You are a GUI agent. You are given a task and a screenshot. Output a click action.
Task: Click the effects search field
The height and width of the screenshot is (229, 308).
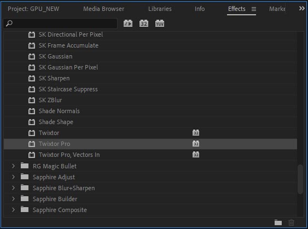(60, 24)
